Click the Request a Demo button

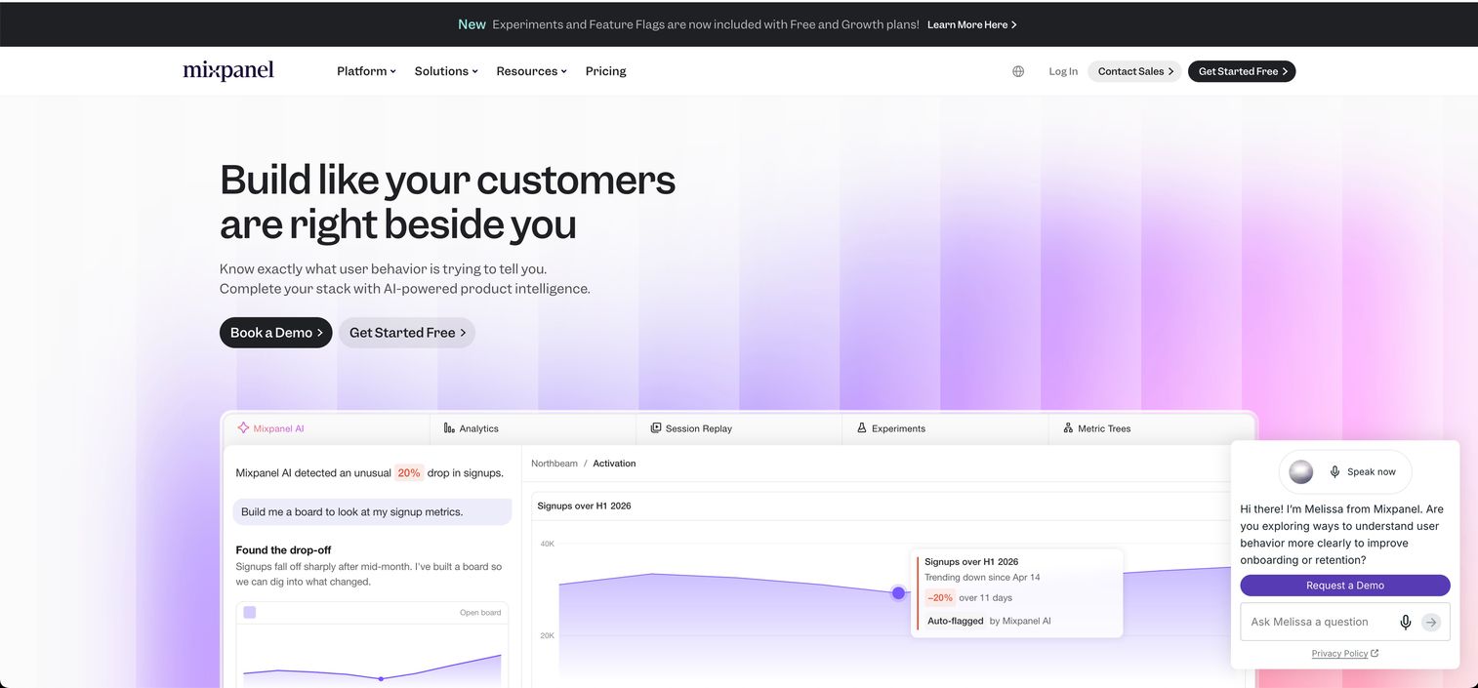[x=1345, y=586]
